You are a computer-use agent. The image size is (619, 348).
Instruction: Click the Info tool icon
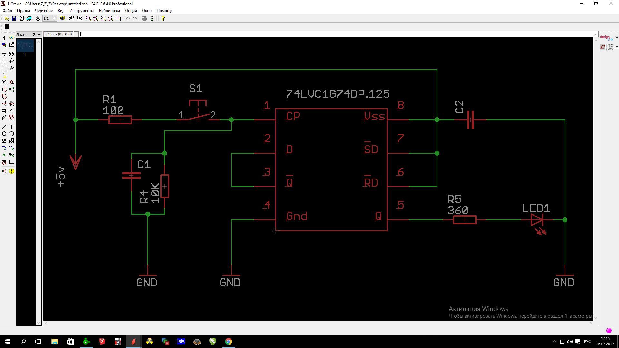(x=4, y=38)
